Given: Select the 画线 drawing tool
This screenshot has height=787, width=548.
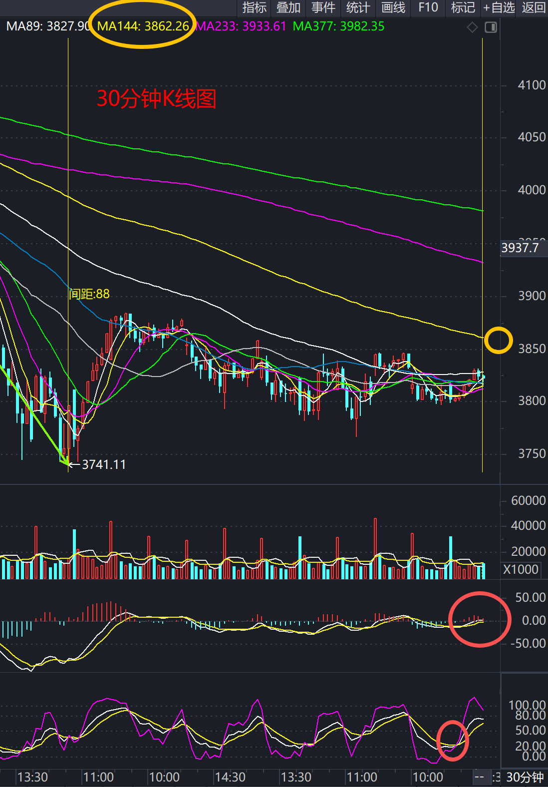Looking at the screenshot, I should point(393,7).
